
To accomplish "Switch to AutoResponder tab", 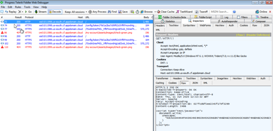I will pyautogui.click(x=227, y=21).
